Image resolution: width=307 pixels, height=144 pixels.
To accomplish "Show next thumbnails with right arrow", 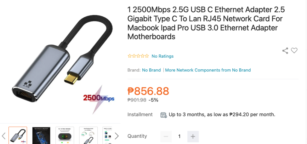I will point(117,136).
